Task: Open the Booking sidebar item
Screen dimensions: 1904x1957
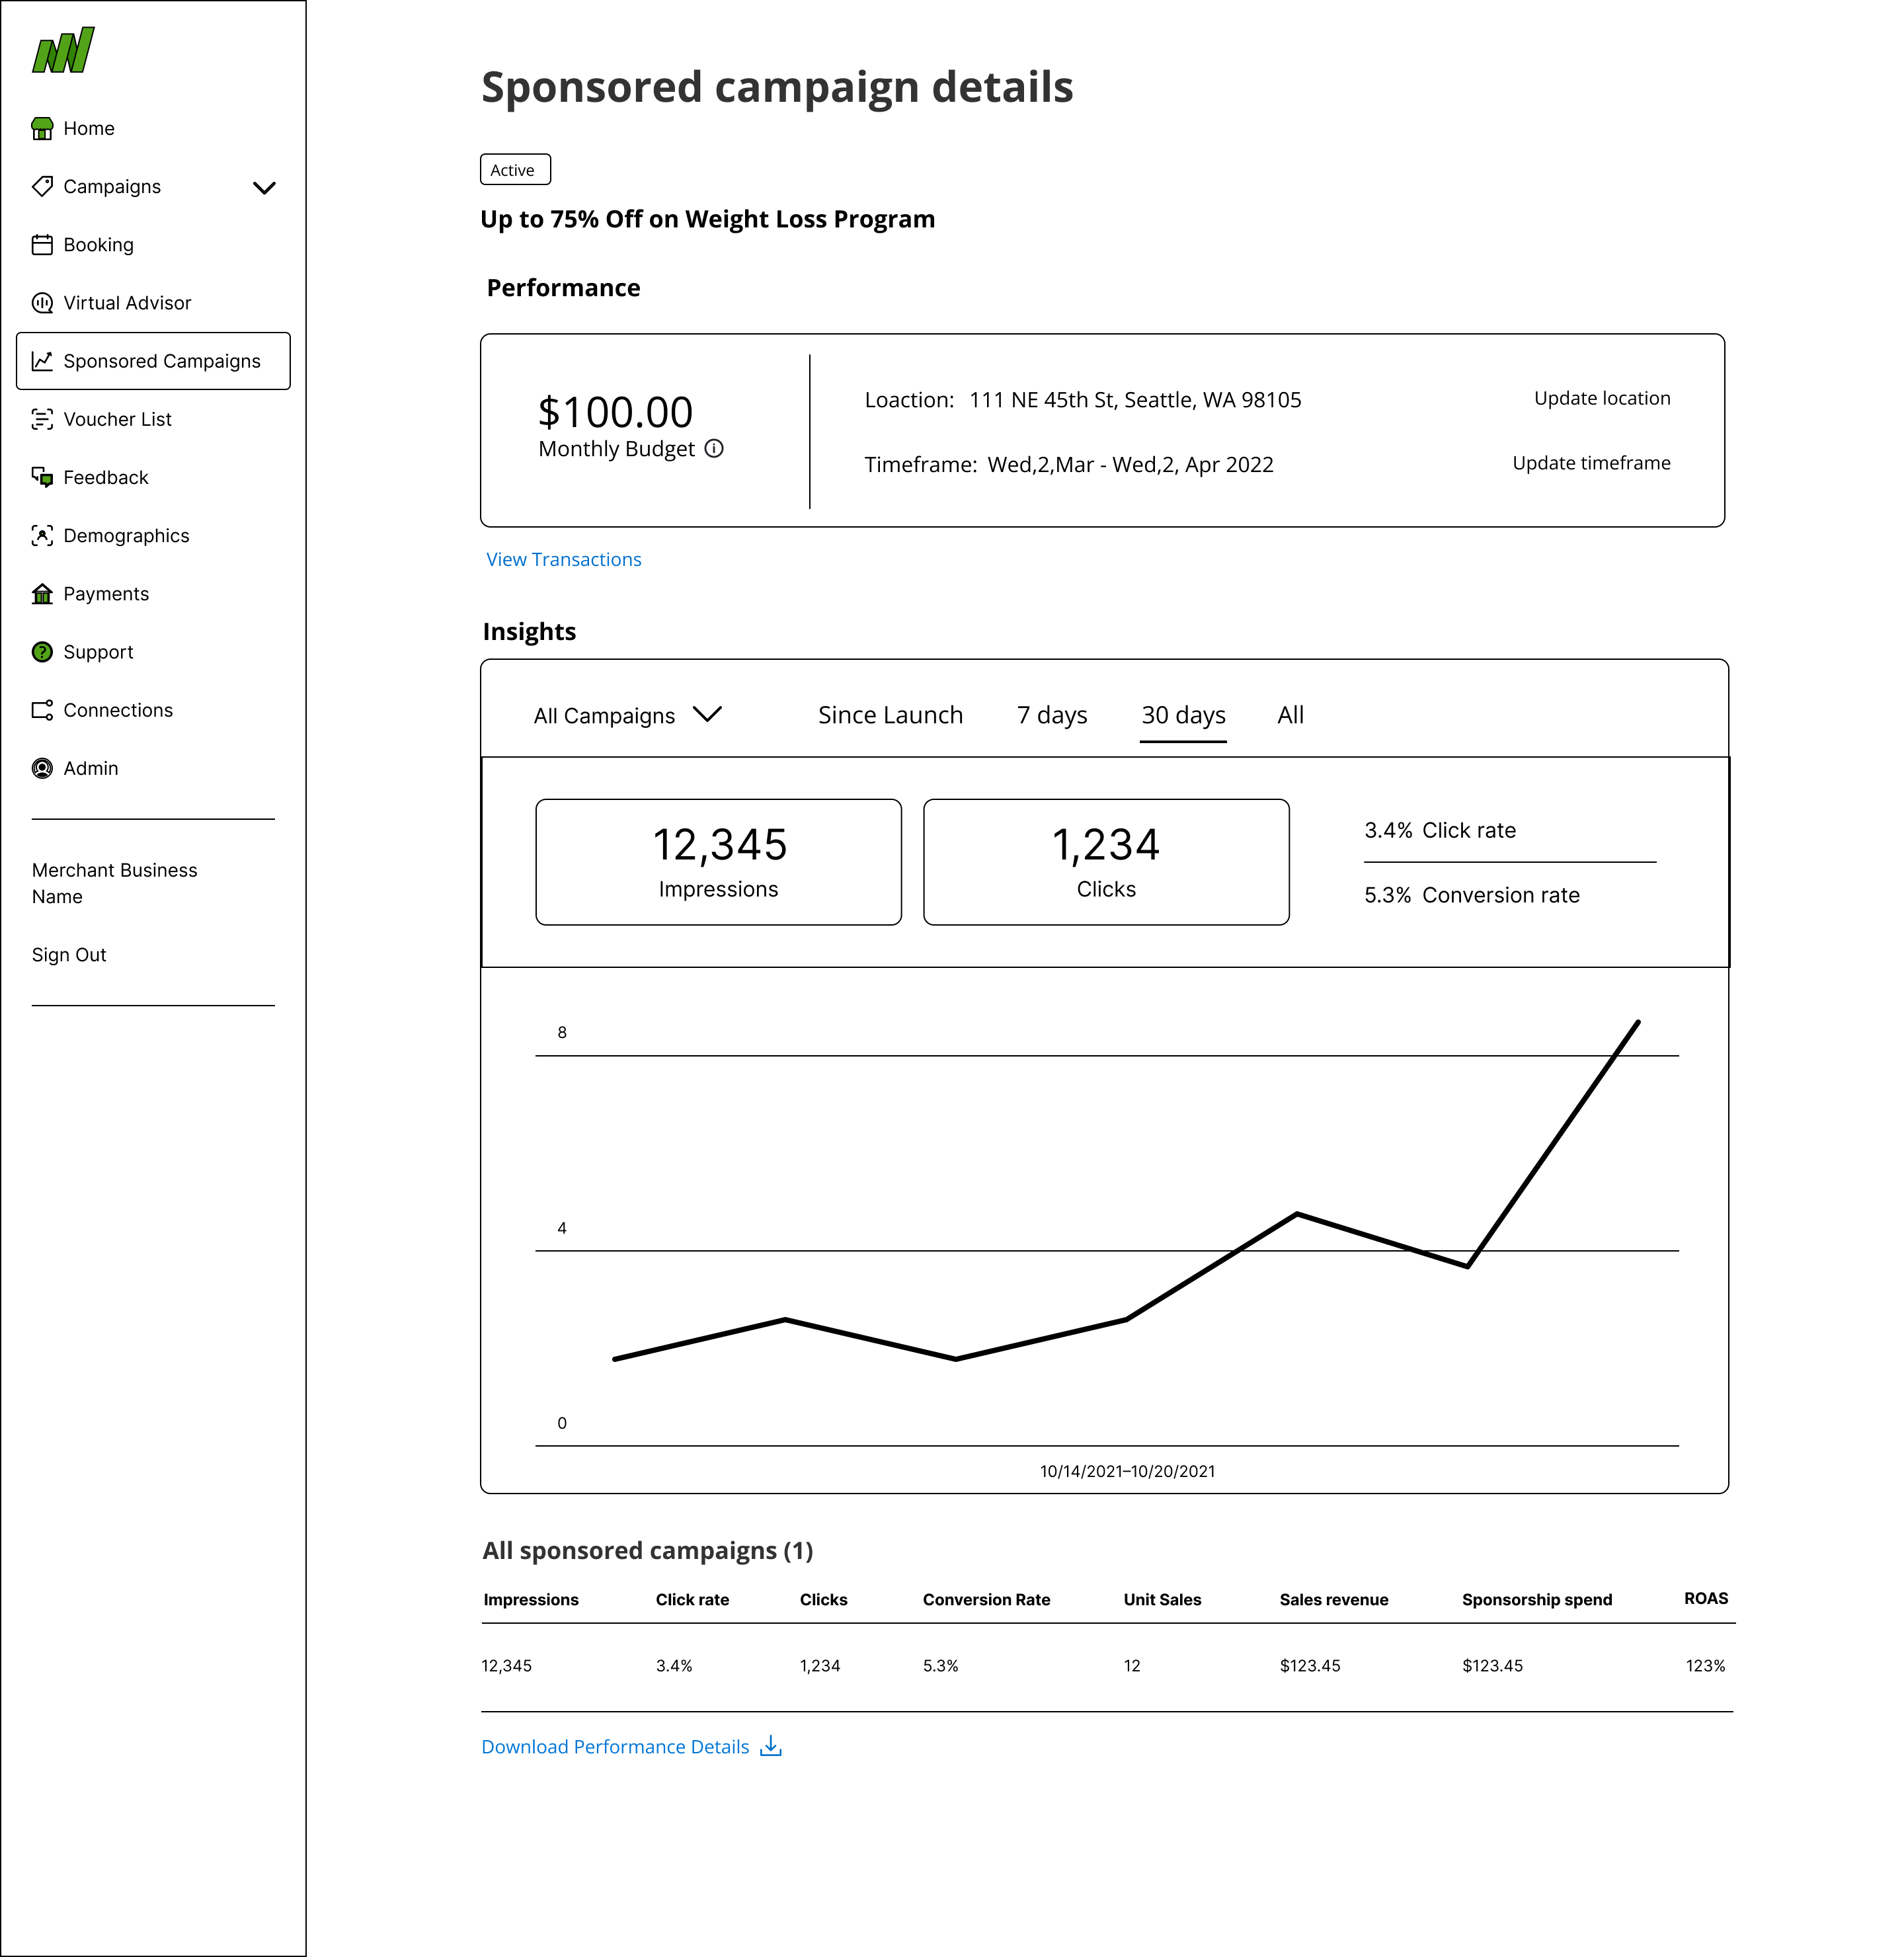Action: point(98,244)
